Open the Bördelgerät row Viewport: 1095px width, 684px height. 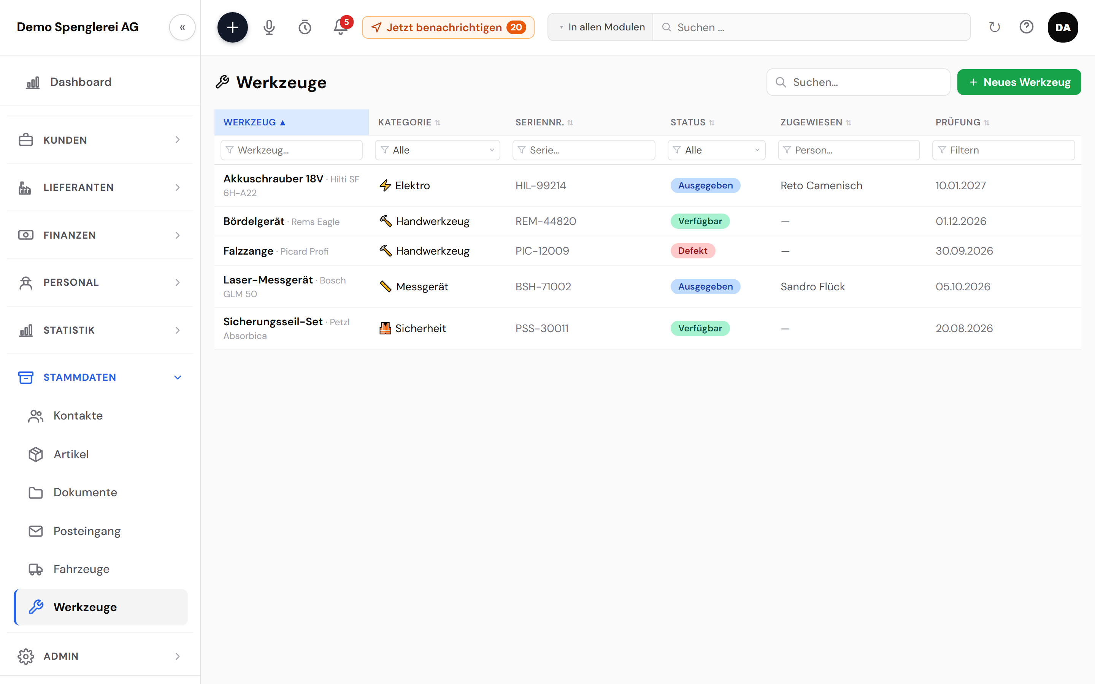point(647,221)
